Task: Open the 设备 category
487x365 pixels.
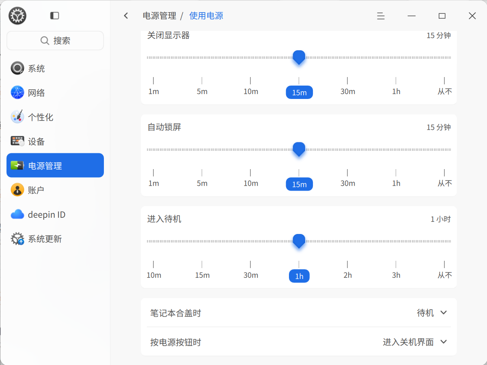Action: click(x=55, y=141)
